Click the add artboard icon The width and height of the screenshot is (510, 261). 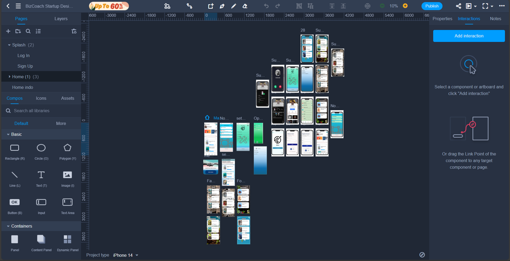tap(210, 6)
